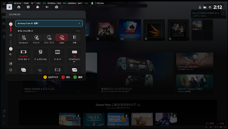Open the 3DMark orange logo tile
This screenshot has height=129, width=228.
[x=154, y=30]
